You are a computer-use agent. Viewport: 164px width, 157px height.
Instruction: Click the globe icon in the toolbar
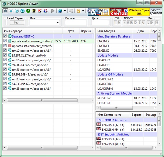[60, 11]
